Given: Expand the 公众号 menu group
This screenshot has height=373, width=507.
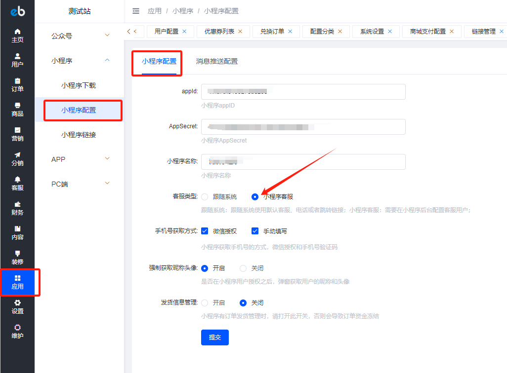Looking at the screenshot, I should (79, 36).
